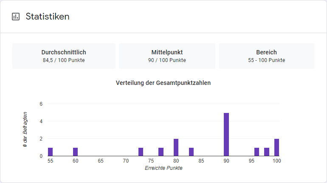Image resolution: width=327 pixels, height=183 pixels.
Task: Click the 84,5 / 100 Punkte average value
Action: click(x=64, y=60)
